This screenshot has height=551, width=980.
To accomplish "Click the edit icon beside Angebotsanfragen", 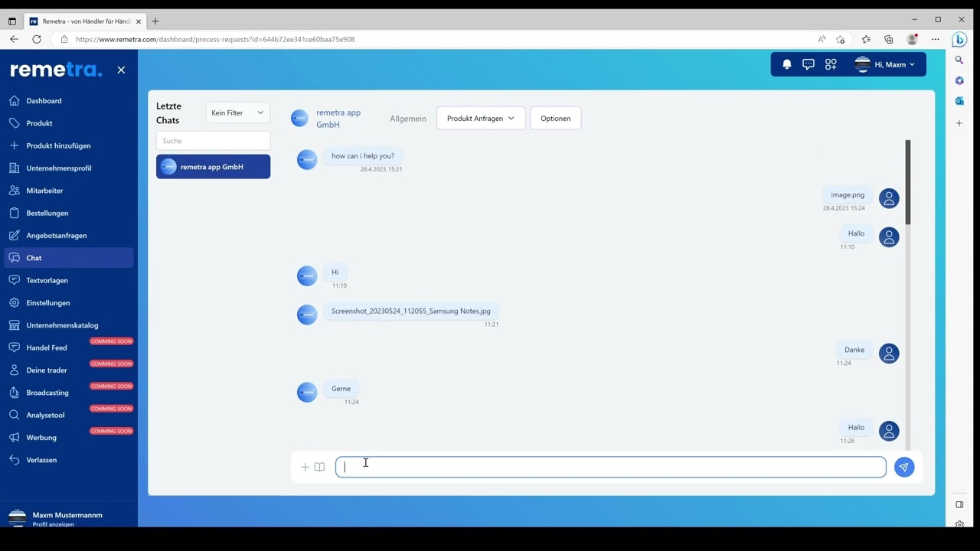I will pos(14,235).
